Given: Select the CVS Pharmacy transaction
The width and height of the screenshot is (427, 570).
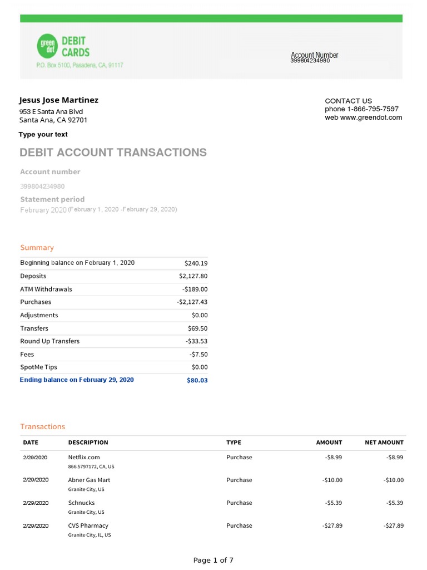Looking at the screenshot, I should point(88,525).
